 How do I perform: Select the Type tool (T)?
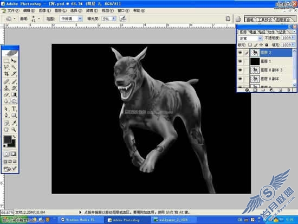14,108
